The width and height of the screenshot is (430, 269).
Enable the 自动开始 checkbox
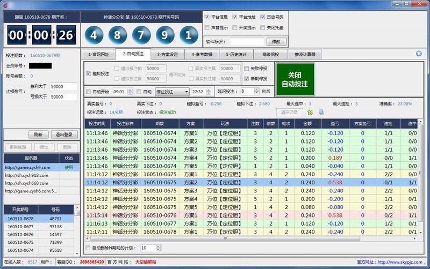(89, 92)
